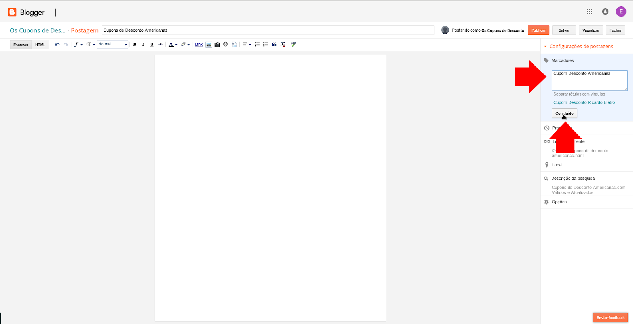
Task: Click the Visualizar preview button
Action: [x=591, y=30]
